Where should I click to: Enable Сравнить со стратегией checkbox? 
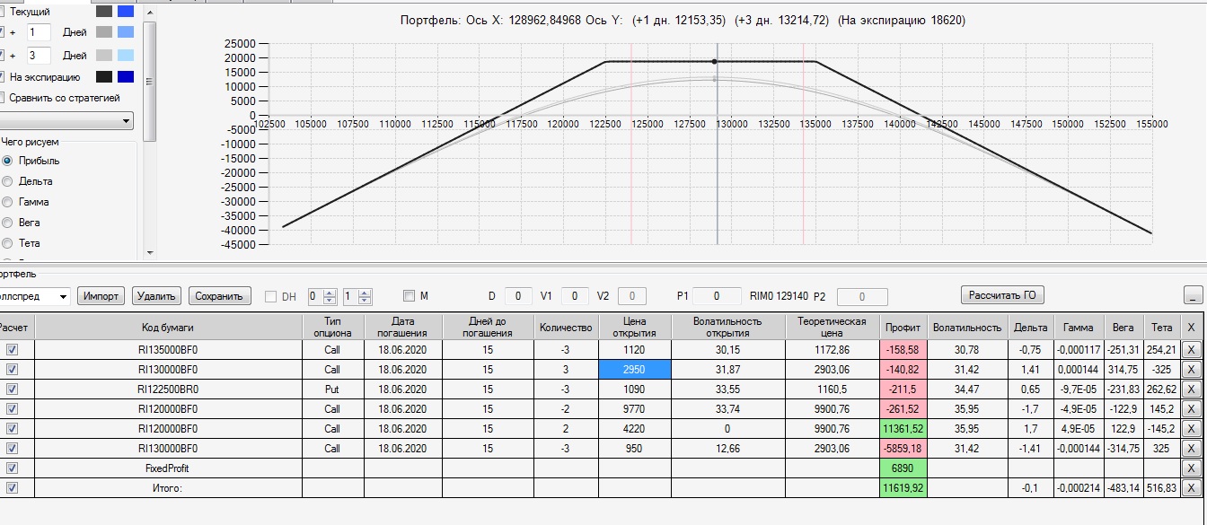point(2,98)
